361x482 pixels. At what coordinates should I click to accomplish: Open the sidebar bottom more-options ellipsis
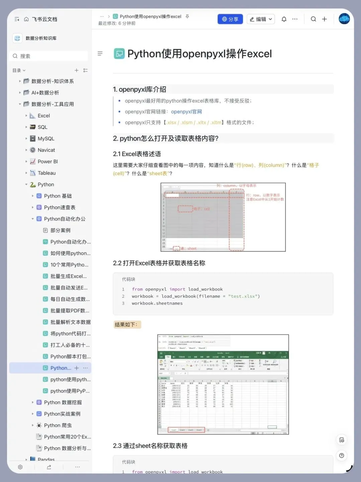click(78, 467)
